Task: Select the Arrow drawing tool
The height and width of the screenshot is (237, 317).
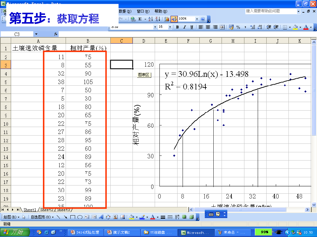Action: pyautogui.click(x=65, y=217)
